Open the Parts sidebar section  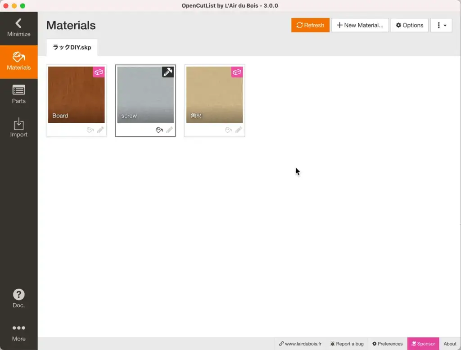(18, 95)
